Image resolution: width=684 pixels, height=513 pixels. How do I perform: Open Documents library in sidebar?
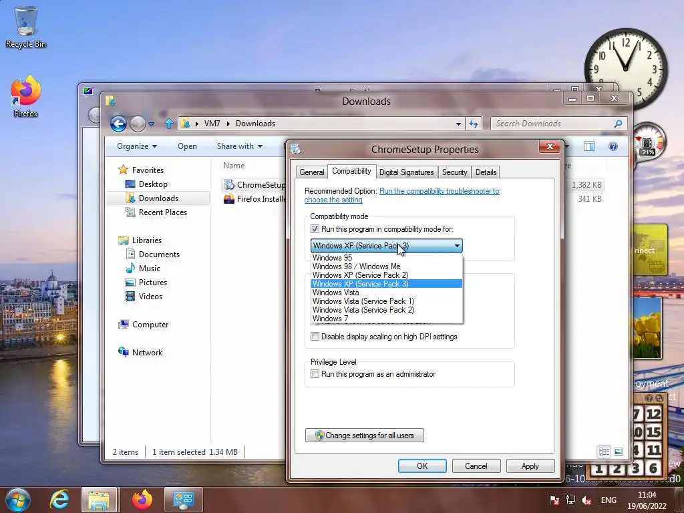(x=159, y=254)
